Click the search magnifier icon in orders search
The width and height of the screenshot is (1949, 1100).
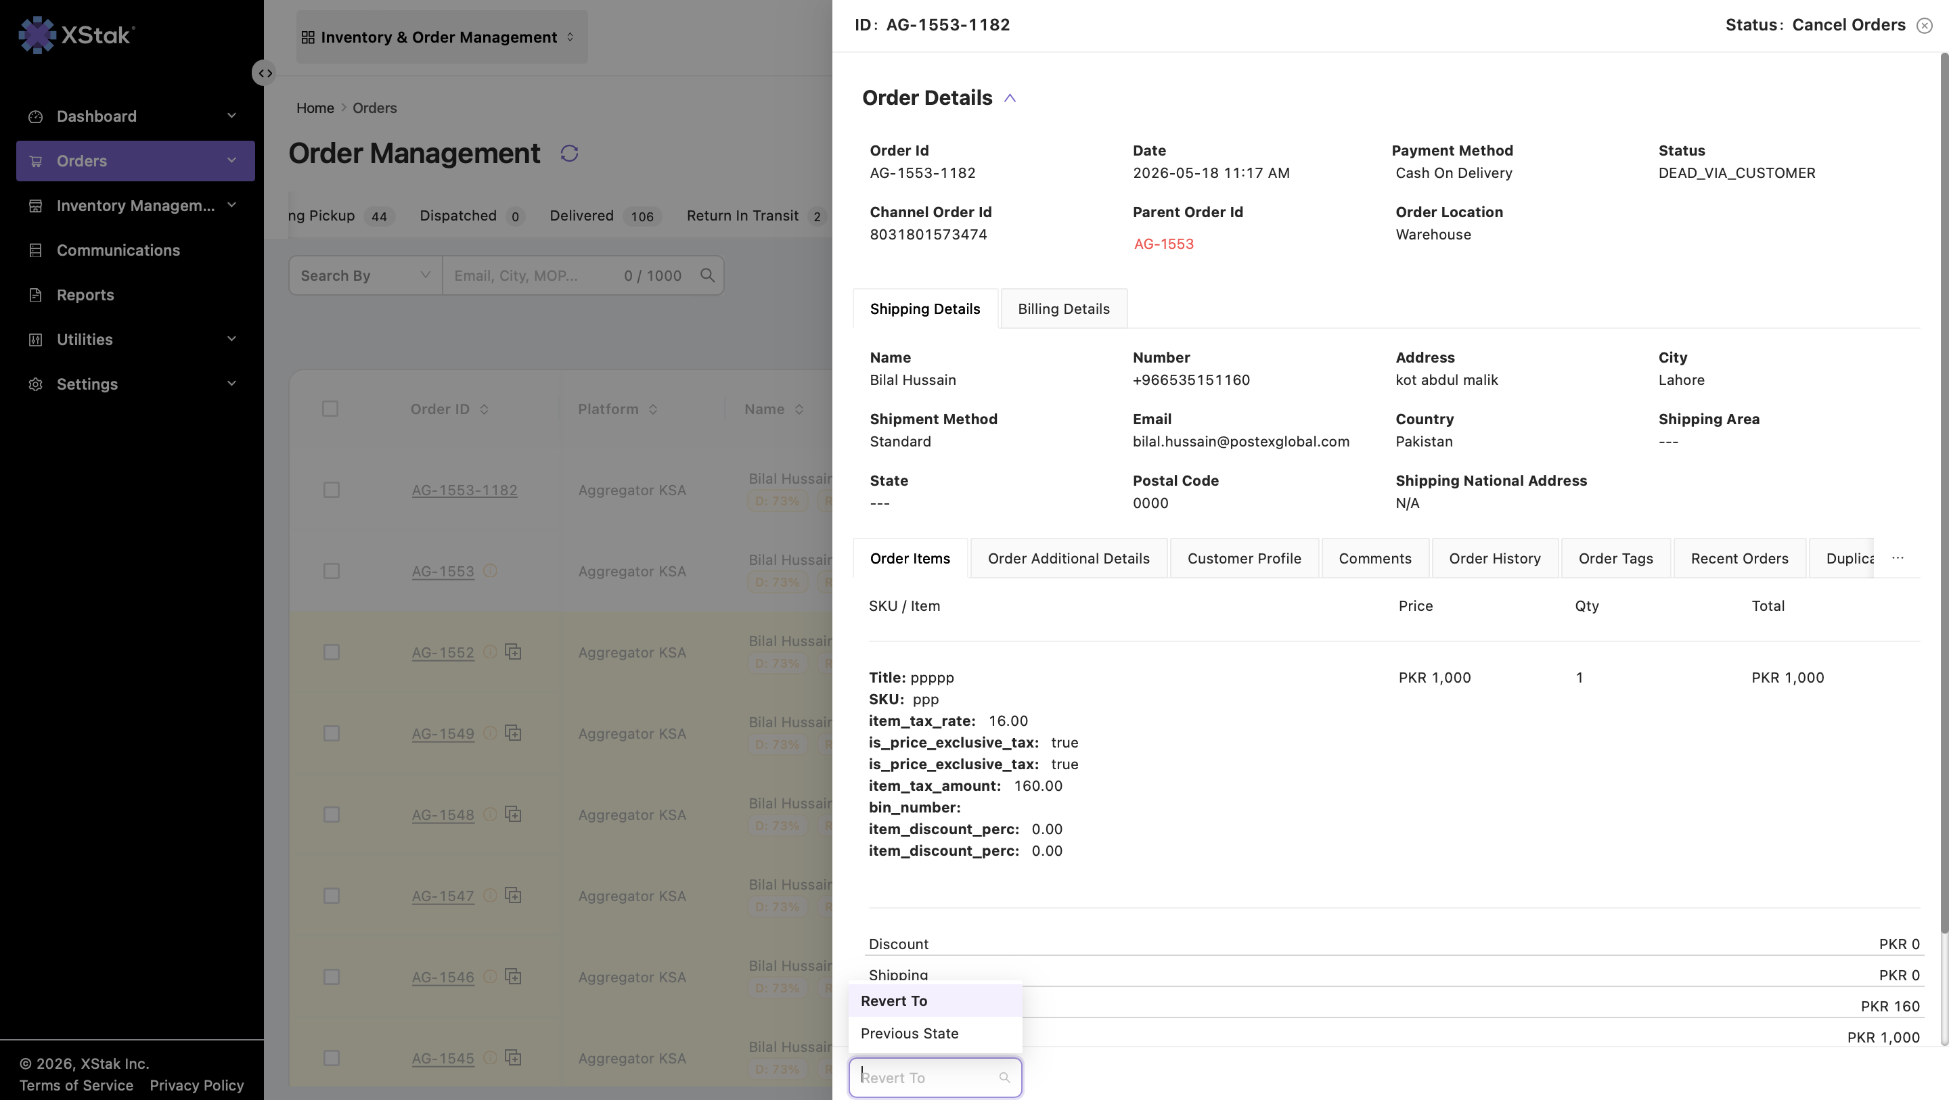pyautogui.click(x=707, y=275)
